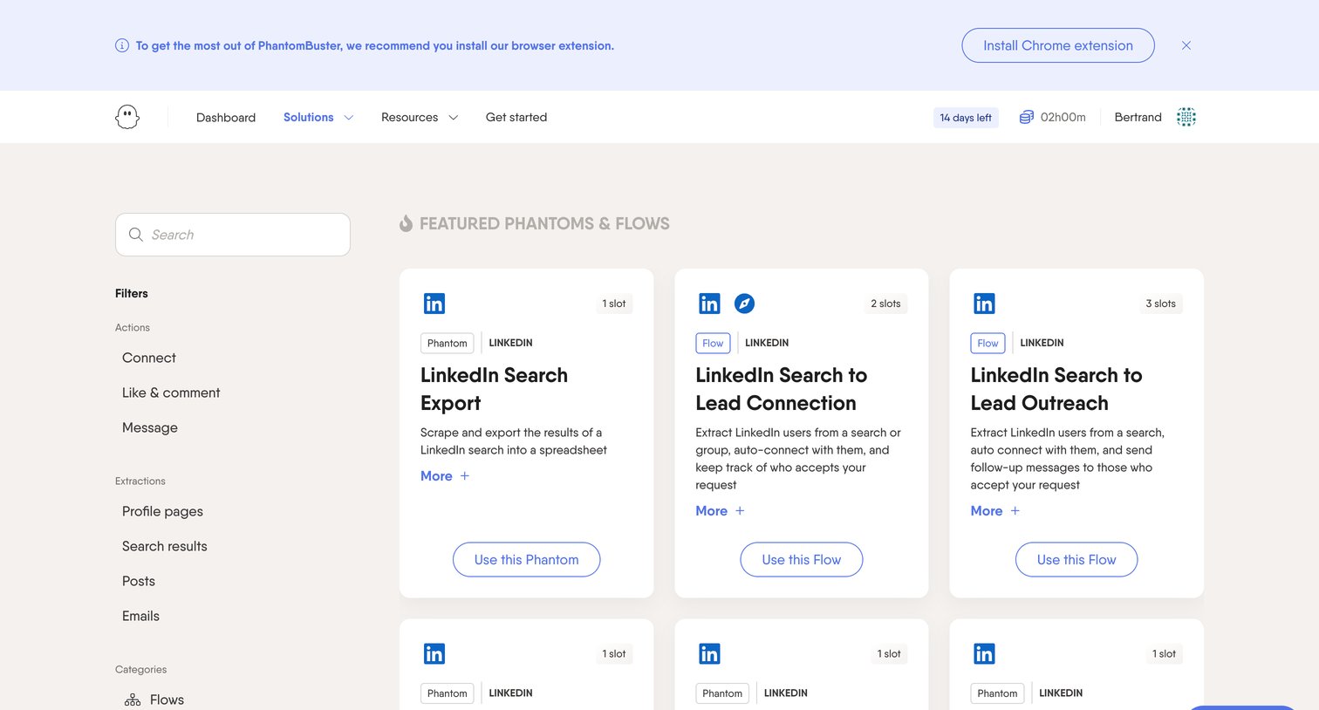Filter by Emails extraction

(x=140, y=616)
